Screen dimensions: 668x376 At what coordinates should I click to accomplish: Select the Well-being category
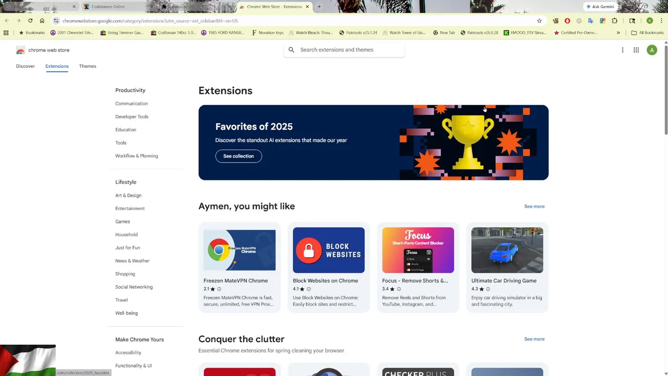126,313
